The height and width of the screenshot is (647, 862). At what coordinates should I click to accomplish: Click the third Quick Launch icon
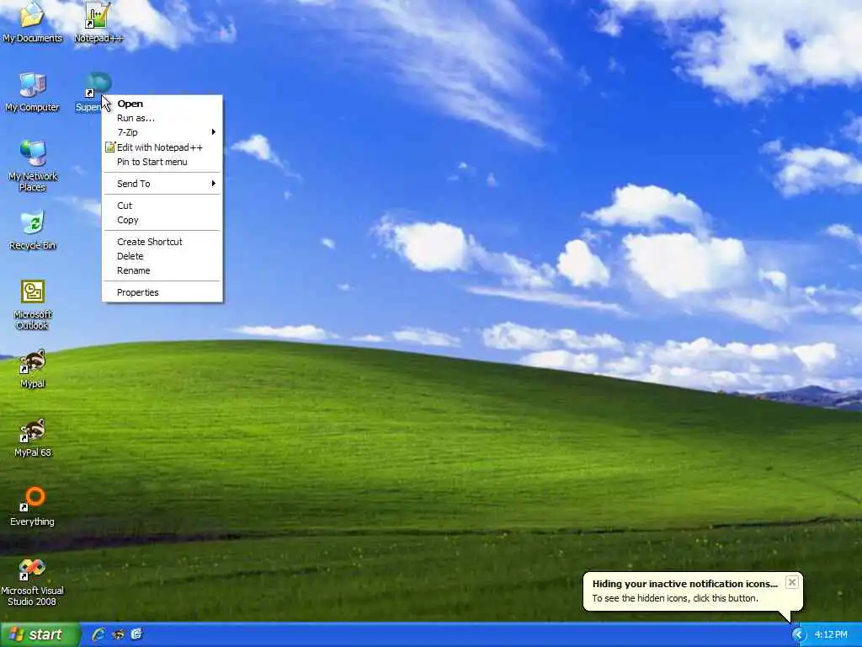coord(136,634)
